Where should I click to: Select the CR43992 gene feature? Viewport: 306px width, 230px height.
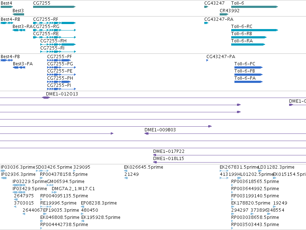pos(224,14)
